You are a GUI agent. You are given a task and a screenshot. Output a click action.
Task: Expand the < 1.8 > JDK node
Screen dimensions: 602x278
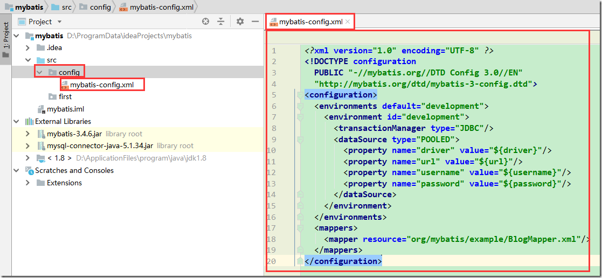pyautogui.click(x=27, y=158)
